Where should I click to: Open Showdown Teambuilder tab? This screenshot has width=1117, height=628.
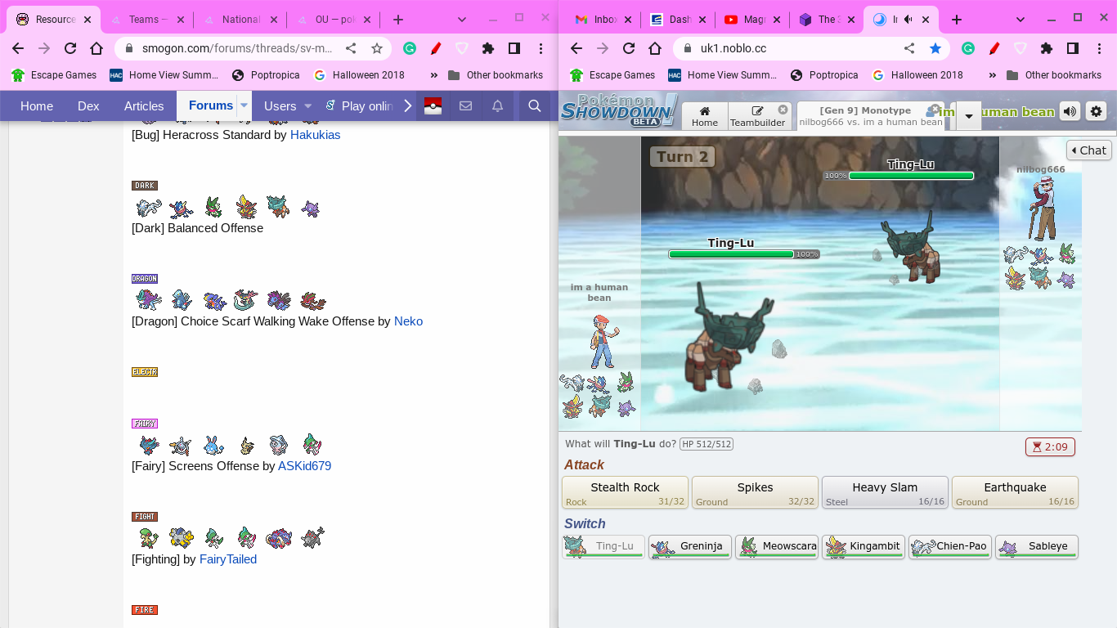758,116
